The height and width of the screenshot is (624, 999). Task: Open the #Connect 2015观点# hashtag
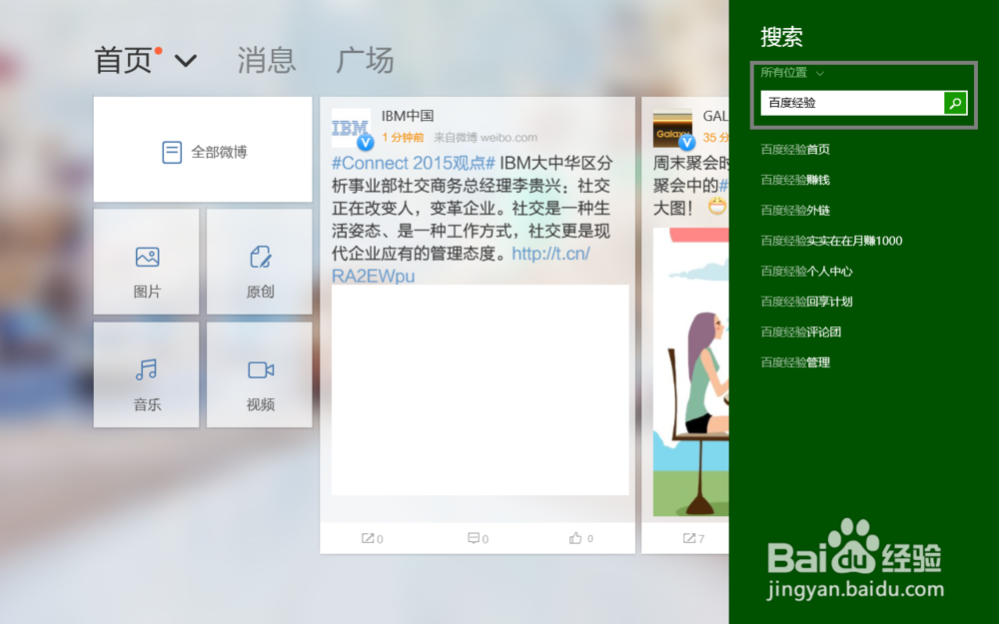coord(414,163)
